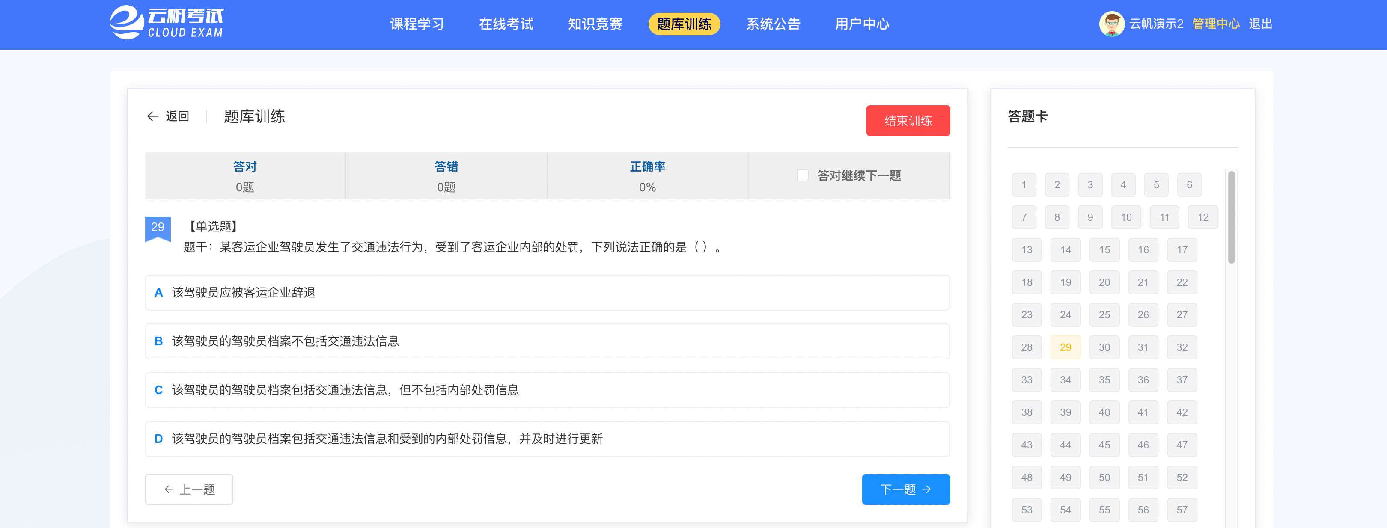Viewport: 1387px width, 528px height.
Task: Jump to question 20 on the answer card
Action: 1104,282
